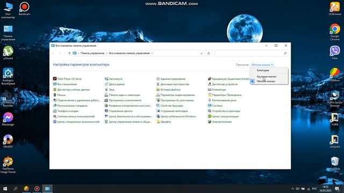
Task: Click the tray volume speaker icon
Action: pyautogui.click(x=297, y=189)
